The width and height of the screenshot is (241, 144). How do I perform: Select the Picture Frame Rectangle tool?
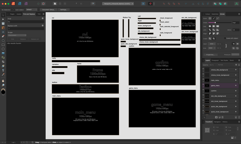click(3, 45)
